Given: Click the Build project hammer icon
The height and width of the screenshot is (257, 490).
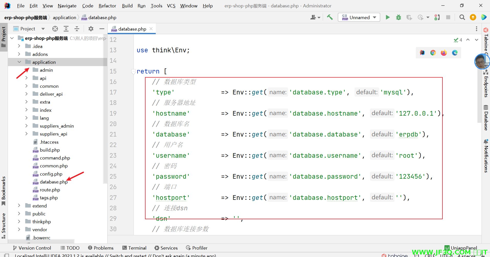Looking at the screenshot, I should (330, 17).
